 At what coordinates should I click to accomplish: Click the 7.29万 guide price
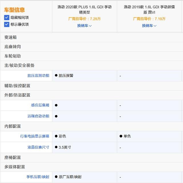(x=85, y=19)
